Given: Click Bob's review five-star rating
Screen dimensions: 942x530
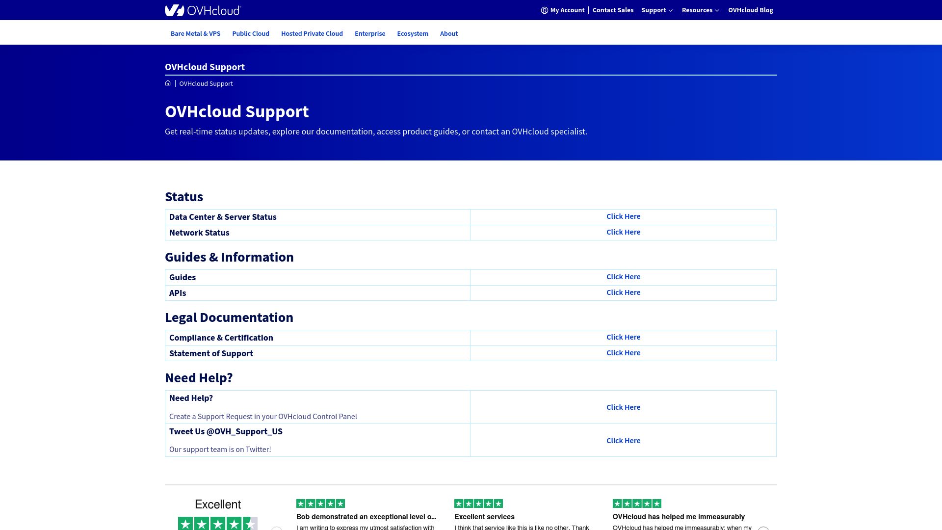Looking at the screenshot, I should pos(320,503).
